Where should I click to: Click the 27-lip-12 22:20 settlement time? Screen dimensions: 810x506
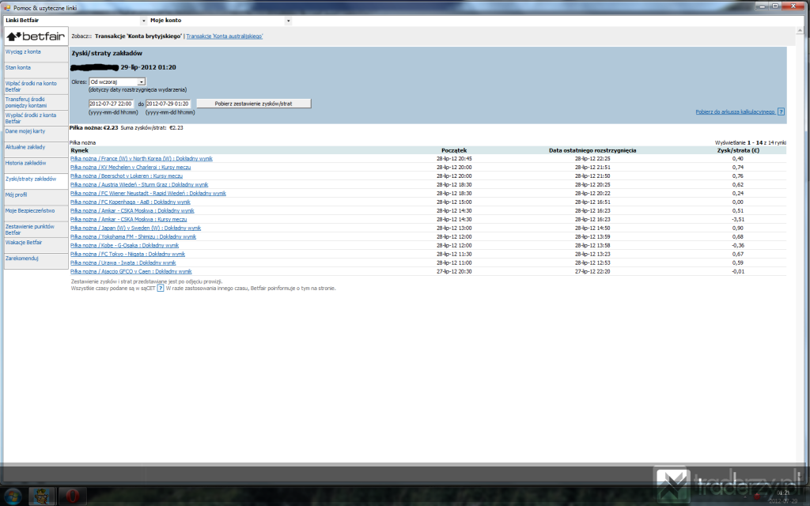point(592,272)
